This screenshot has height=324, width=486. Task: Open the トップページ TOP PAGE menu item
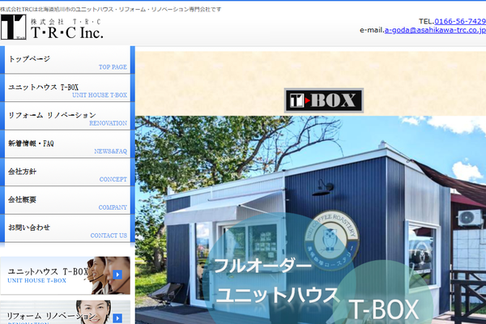67,60
